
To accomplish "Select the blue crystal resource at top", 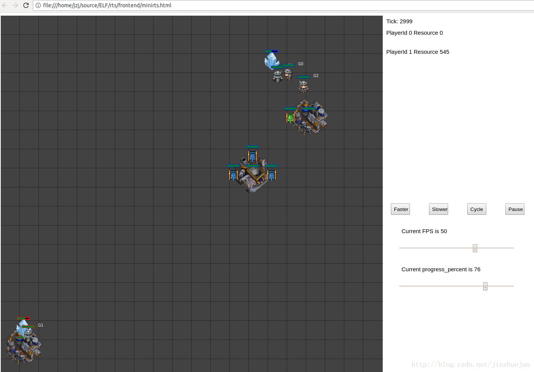I will 271,61.
